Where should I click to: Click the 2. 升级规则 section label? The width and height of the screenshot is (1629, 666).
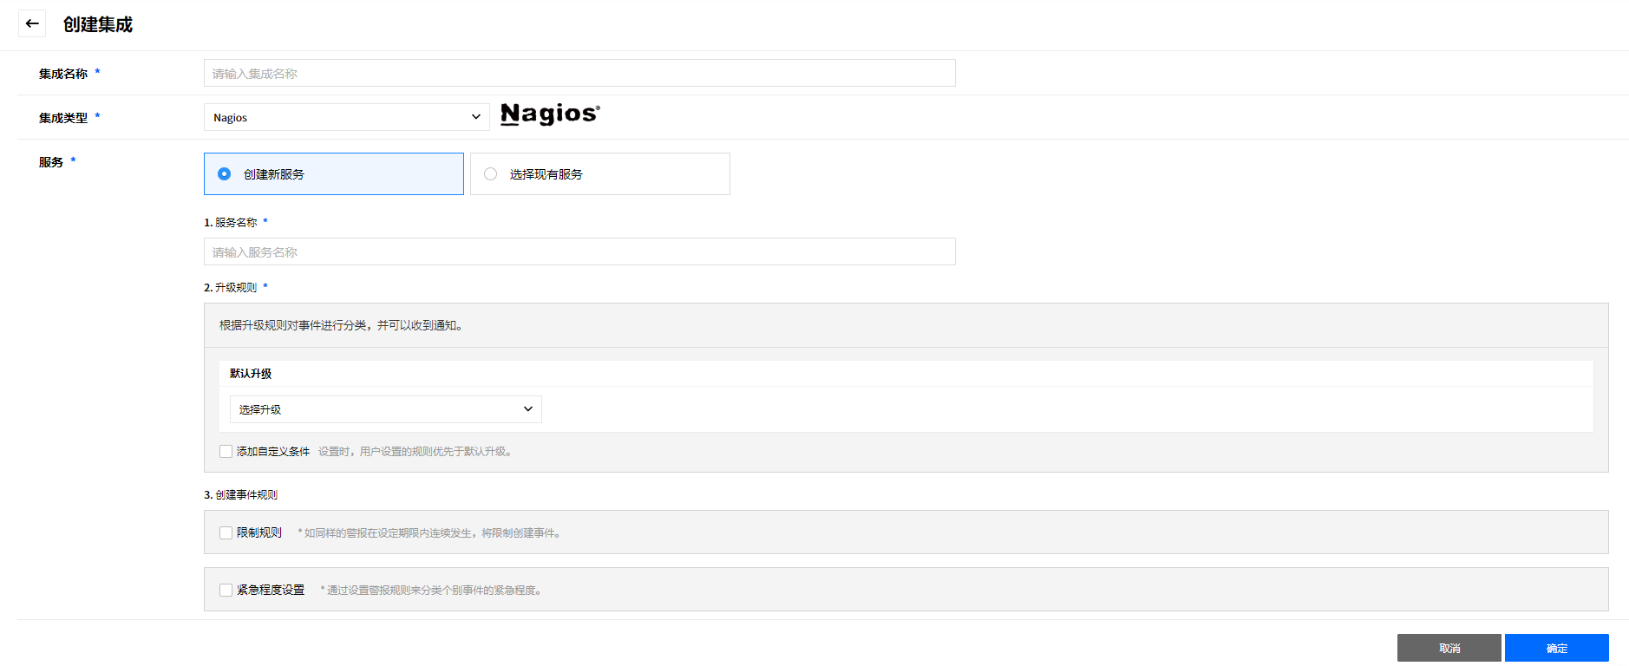[231, 288]
